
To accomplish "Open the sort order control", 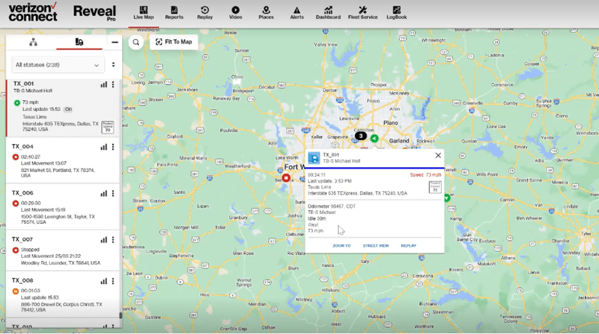I will [x=113, y=65].
